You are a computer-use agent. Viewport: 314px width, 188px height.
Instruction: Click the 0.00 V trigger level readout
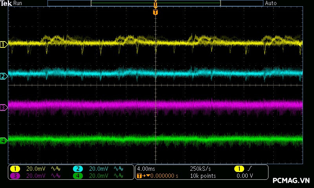point(245,176)
